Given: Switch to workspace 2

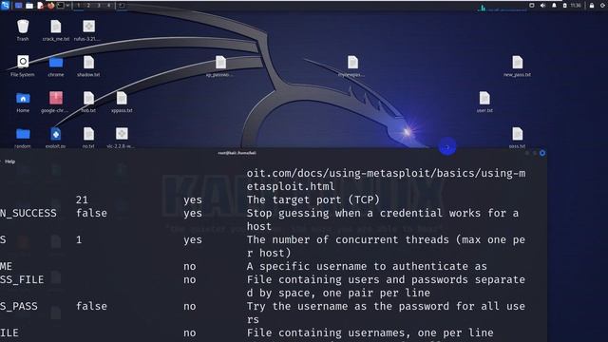Looking at the screenshot, I should coord(88,6).
